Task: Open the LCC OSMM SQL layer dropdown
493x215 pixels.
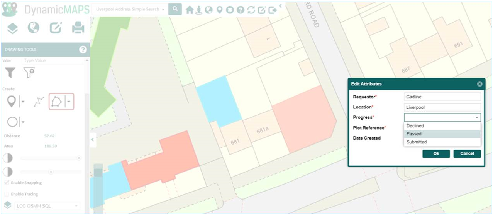Action: pos(47,206)
